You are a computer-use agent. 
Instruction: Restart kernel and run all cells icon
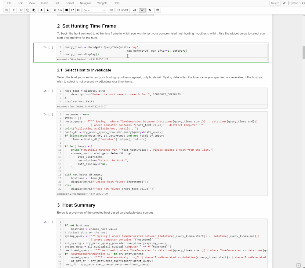tap(78, 10)
